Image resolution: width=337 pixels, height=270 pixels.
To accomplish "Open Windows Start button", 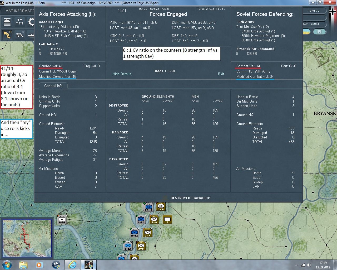I will coord(7,265).
